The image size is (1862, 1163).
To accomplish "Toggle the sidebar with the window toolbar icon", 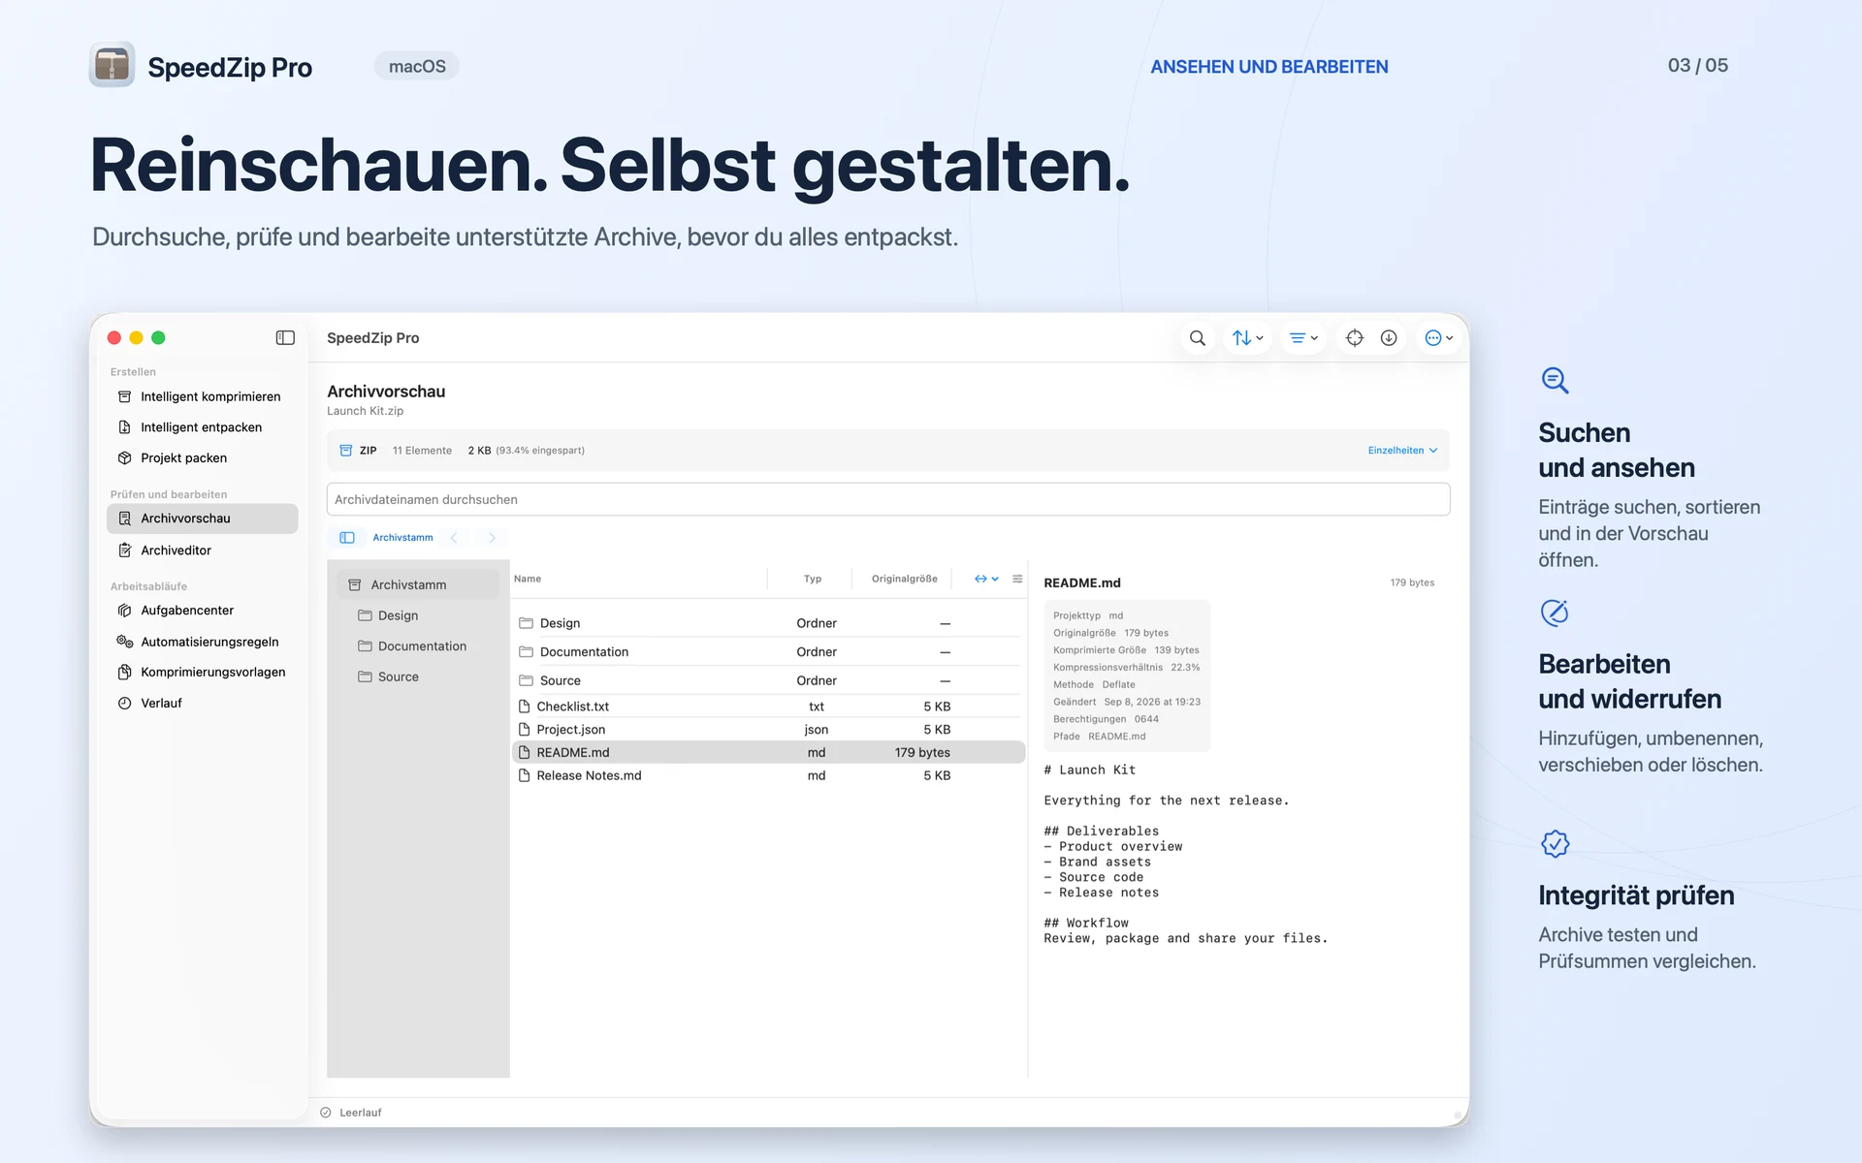I will (x=285, y=338).
